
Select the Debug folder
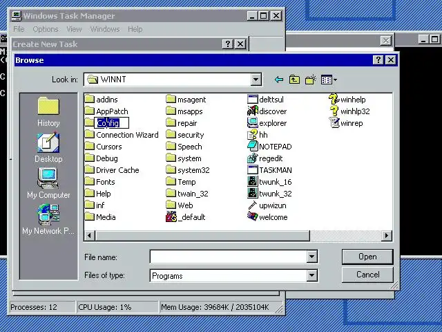pyautogui.click(x=102, y=158)
